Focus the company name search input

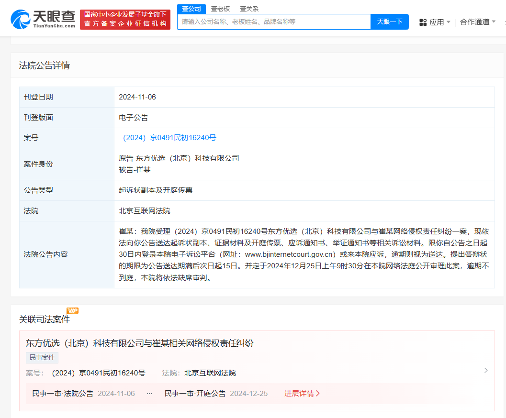pyautogui.click(x=274, y=22)
